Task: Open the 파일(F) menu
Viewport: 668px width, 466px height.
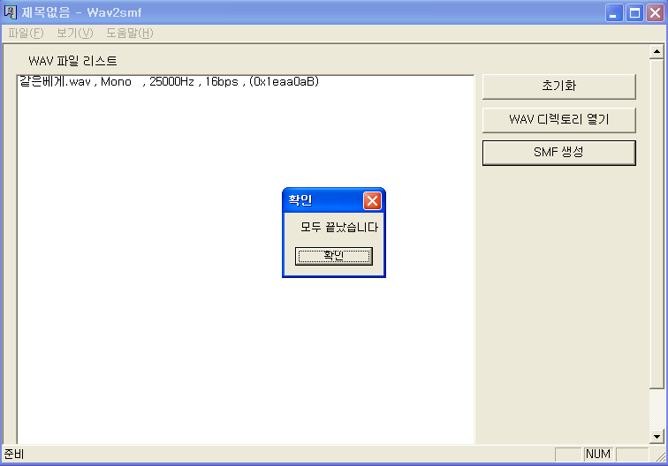Action: [x=26, y=34]
